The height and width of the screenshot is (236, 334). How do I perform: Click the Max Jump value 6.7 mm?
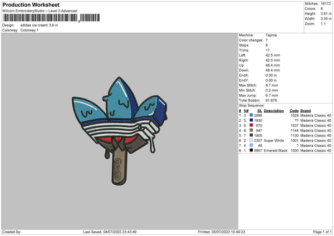pos(272,95)
